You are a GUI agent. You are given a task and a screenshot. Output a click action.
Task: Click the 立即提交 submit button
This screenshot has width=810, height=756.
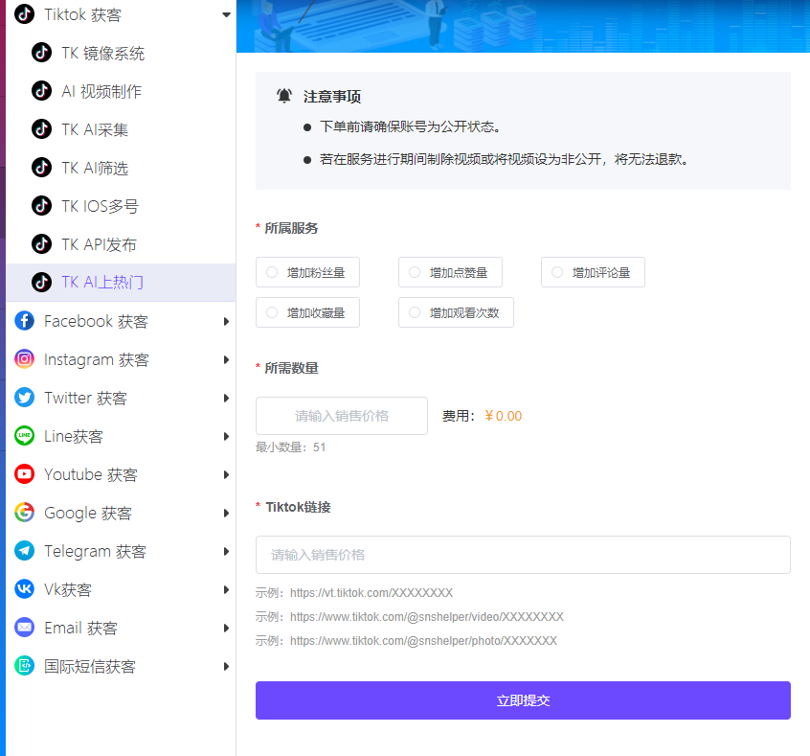(523, 700)
